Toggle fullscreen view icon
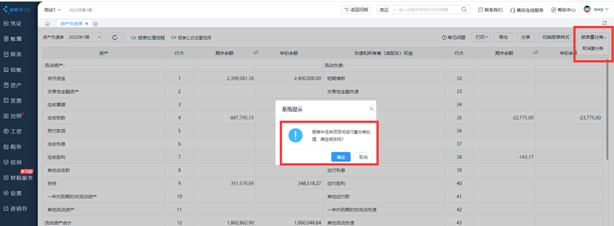 604,23
